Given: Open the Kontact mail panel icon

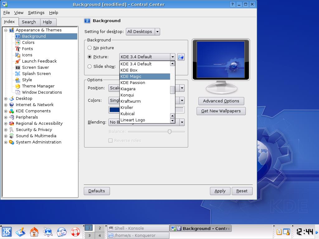Looking at the screenshot, I should [x=61, y=232].
